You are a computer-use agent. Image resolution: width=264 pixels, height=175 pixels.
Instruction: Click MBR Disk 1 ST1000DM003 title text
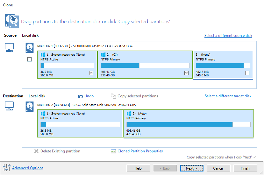85,46
